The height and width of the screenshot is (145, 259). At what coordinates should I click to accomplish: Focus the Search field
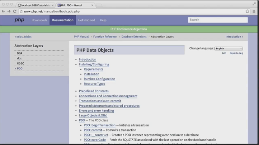click(x=218, y=20)
